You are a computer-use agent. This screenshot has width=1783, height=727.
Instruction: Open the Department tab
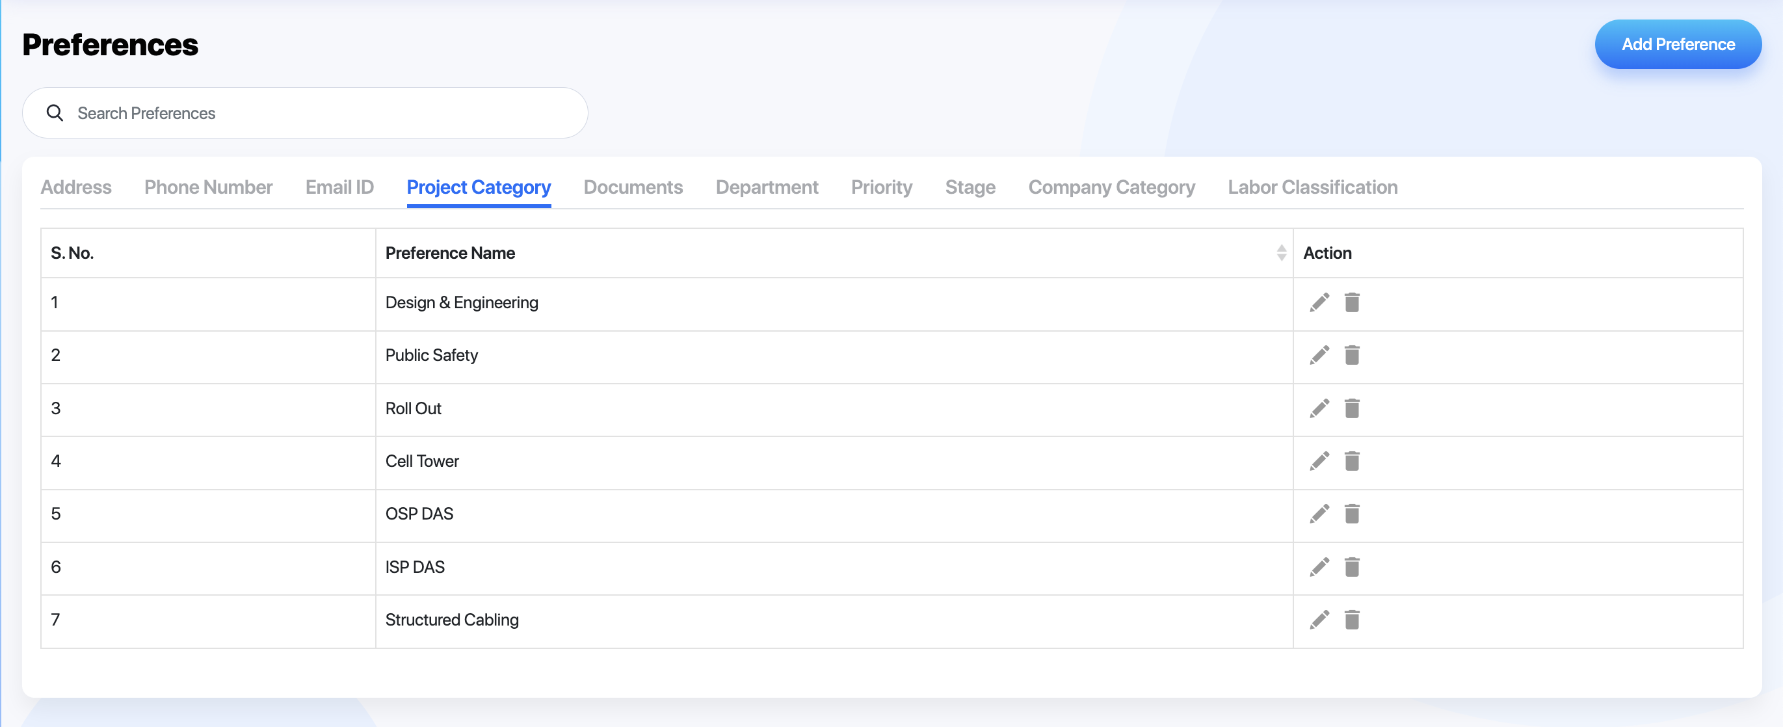[x=767, y=187]
